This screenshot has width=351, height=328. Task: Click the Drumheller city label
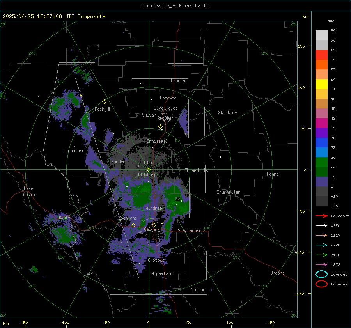(229, 192)
